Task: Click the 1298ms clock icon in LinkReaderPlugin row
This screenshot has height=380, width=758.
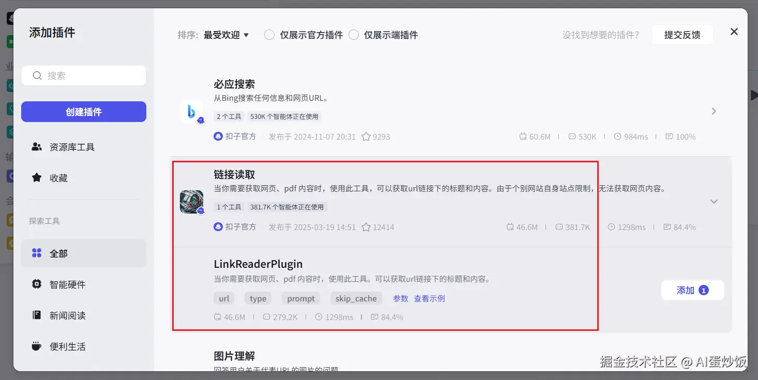Action: click(319, 317)
